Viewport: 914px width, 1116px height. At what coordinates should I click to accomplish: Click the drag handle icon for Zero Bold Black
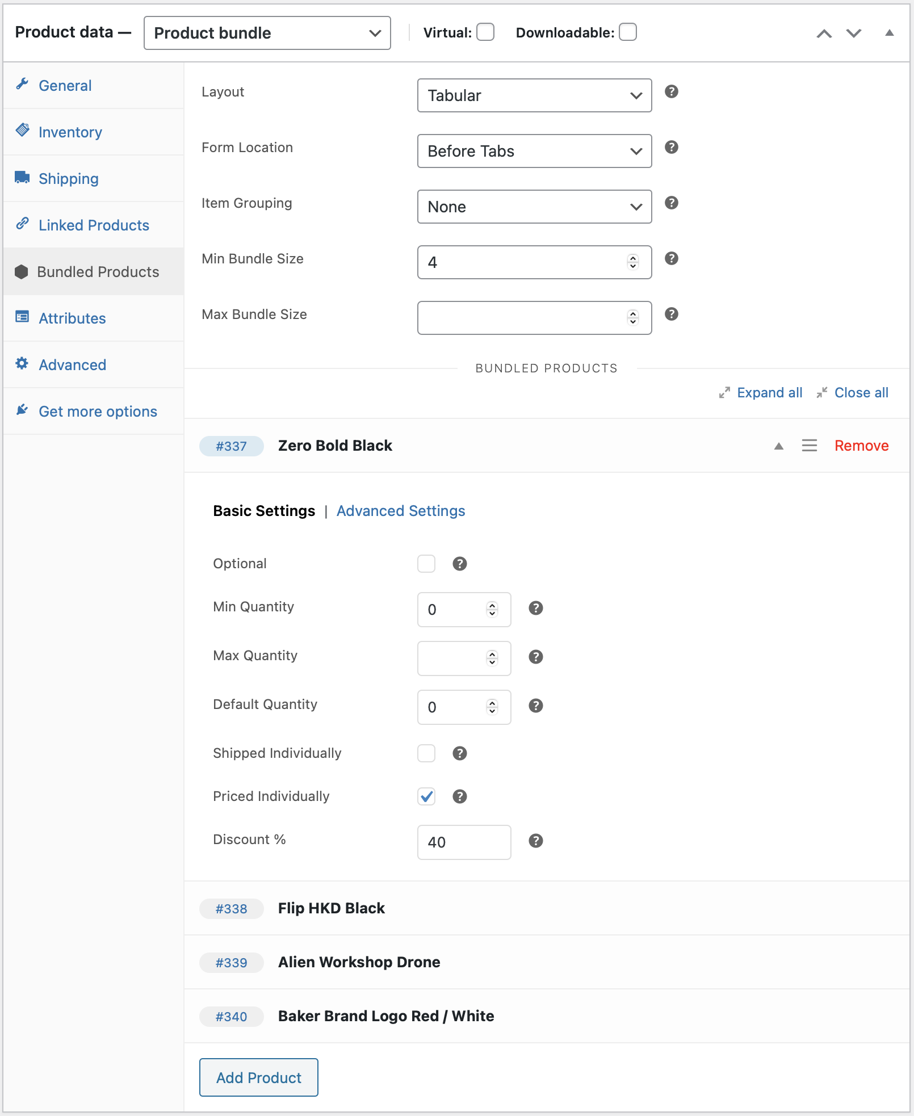[x=810, y=446]
